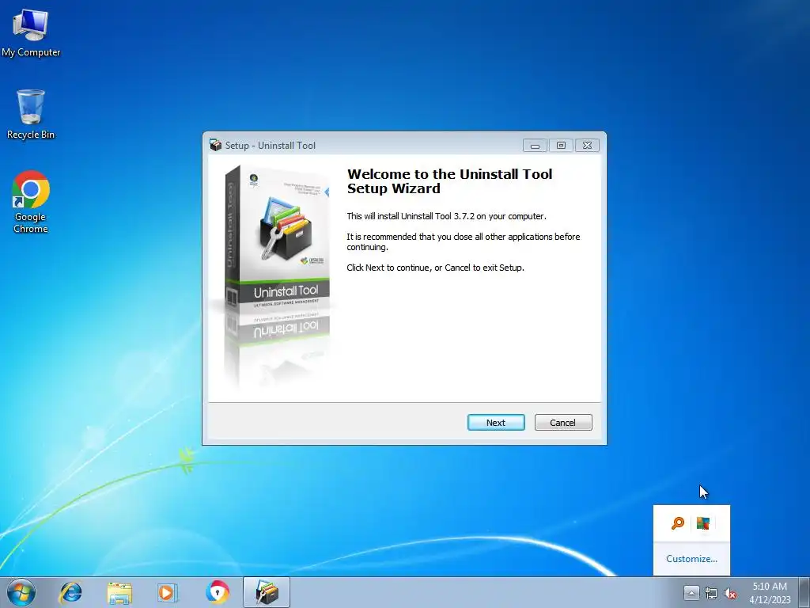Viewport: 810px width, 608px height.
Task: Open Windows Explorer from the taskbar
Action: coord(119,592)
